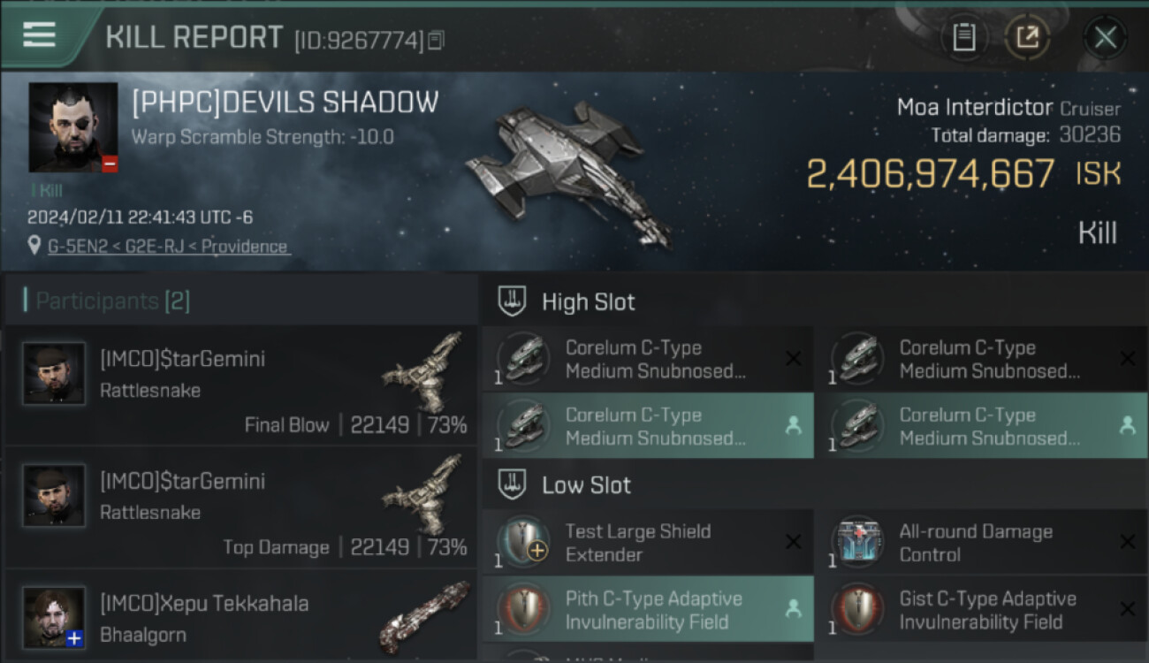Select the Test Large Shield Extender icon

pyautogui.click(x=524, y=542)
